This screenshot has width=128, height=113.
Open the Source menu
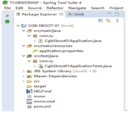(x=35, y=8)
